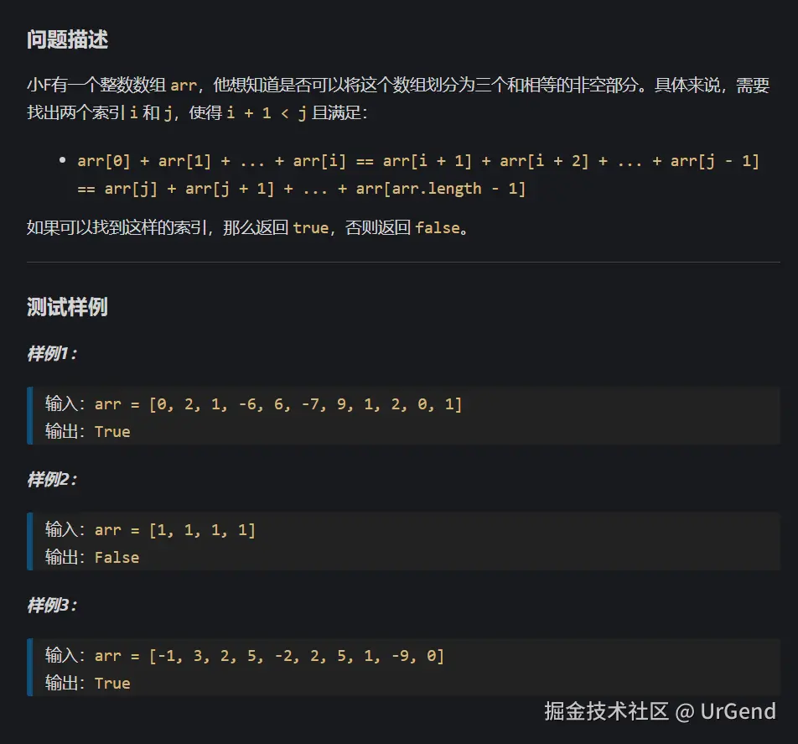
Task: Click the 样例2 label
Action: click(52, 480)
